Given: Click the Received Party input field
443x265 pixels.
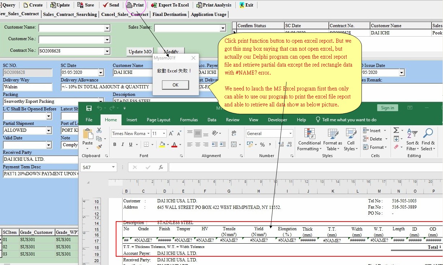Looking at the screenshot, I should [41, 159].
